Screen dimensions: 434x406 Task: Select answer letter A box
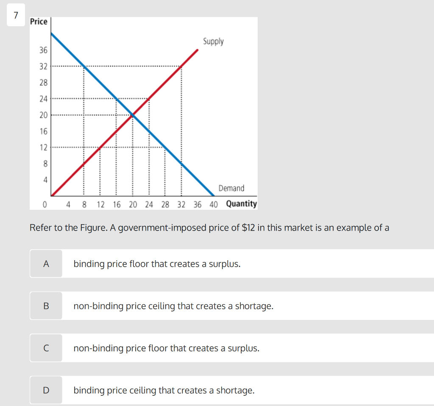tap(46, 264)
